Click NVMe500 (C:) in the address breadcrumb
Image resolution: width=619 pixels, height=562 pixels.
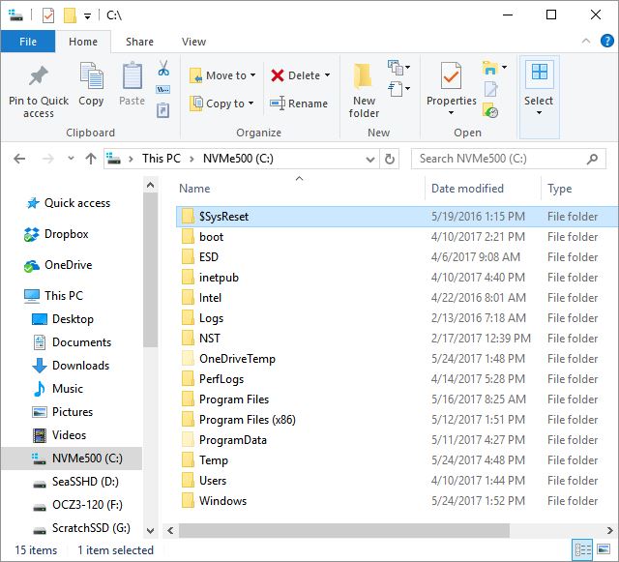(238, 159)
